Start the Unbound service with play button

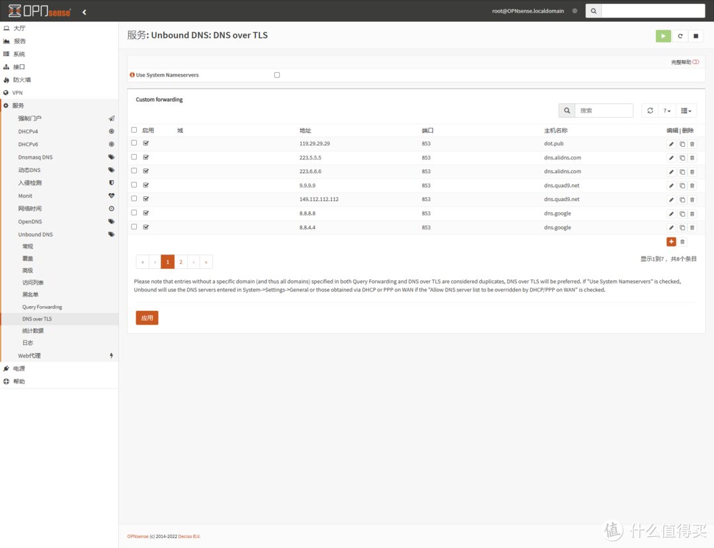(x=663, y=36)
